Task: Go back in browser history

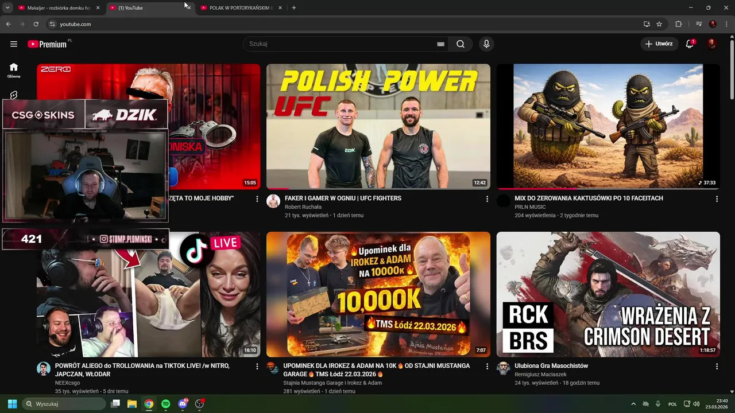Action: pyautogui.click(x=8, y=24)
